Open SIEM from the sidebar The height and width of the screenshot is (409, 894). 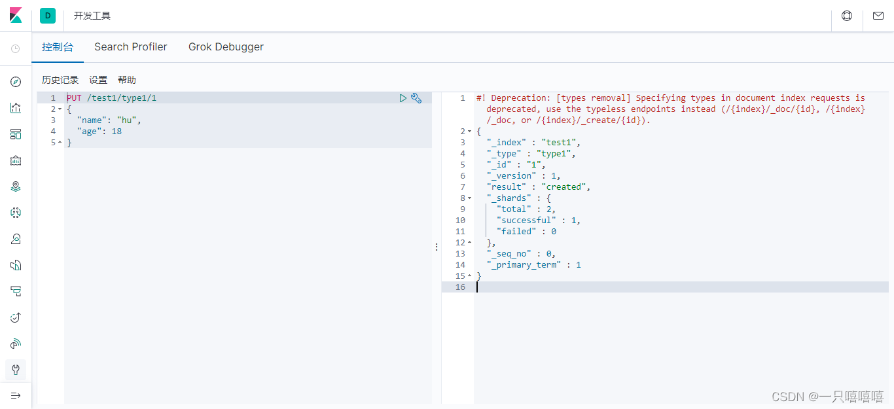click(x=16, y=344)
